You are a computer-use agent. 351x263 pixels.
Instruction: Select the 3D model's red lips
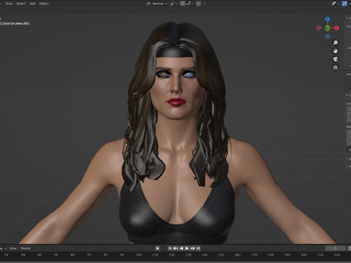point(176,102)
